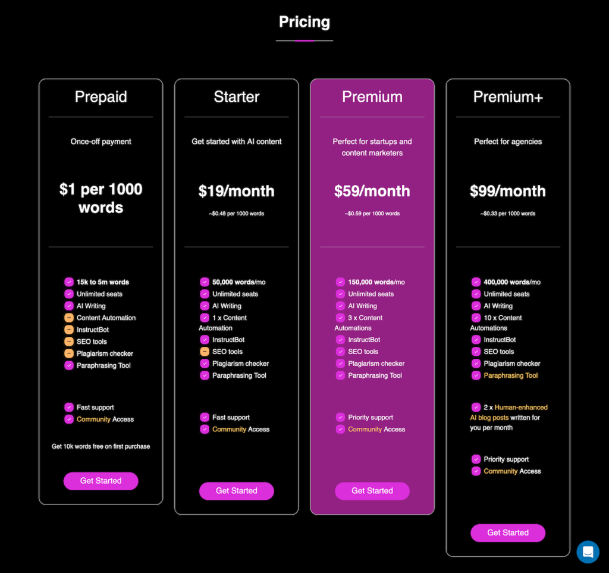
Task: Click the checkmark next to "150,000 words/mo"
Action: (x=340, y=282)
